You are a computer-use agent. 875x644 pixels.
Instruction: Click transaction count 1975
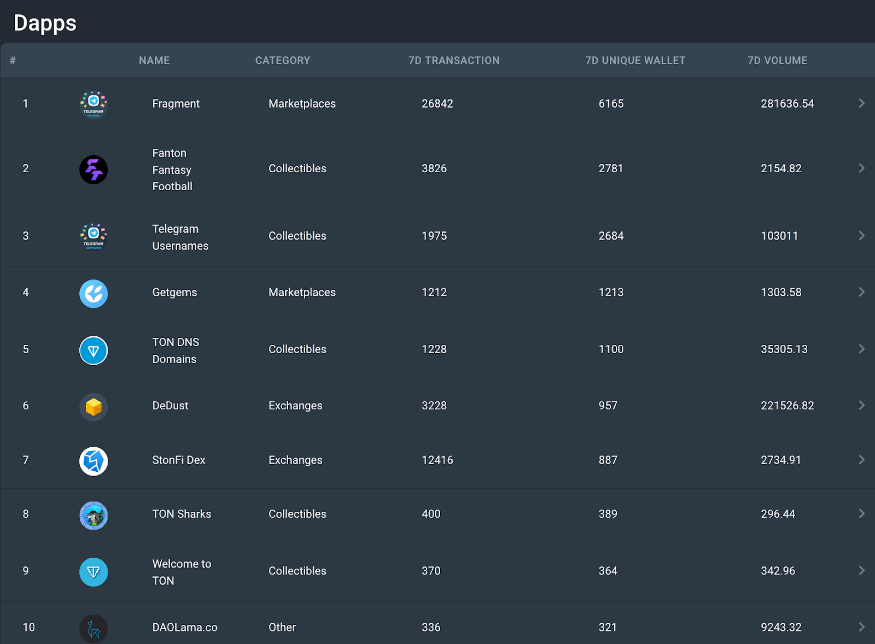434,236
